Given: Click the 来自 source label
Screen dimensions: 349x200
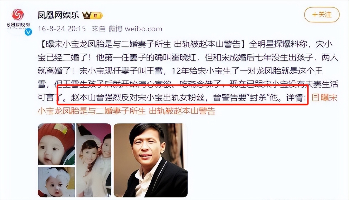Looking at the screenshot, I should click(99, 29).
